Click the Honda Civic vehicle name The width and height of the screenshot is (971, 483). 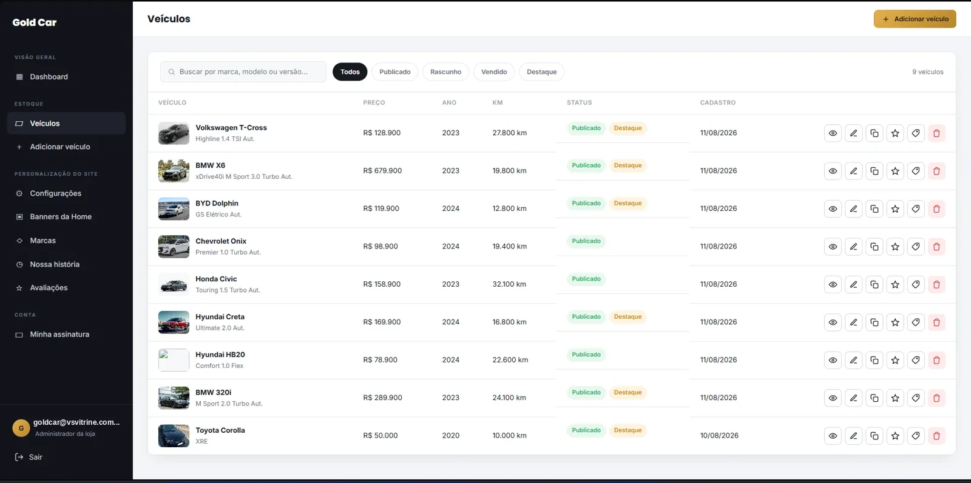pyautogui.click(x=216, y=279)
